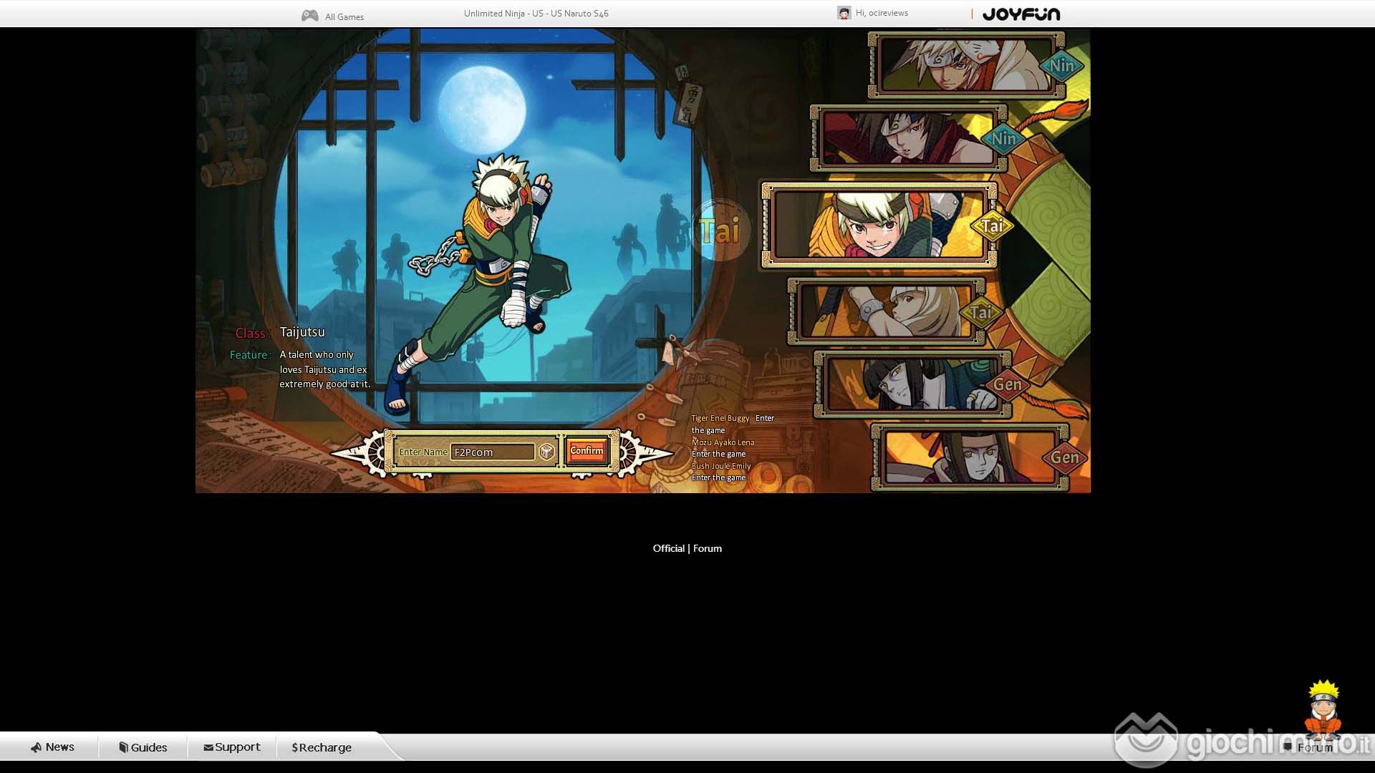Open the bottom-bar Forum button
The height and width of the screenshot is (773, 1375).
click(1308, 747)
